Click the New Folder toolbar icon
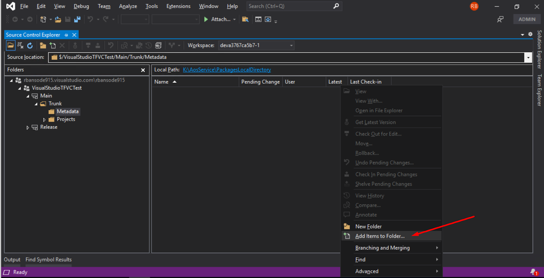Viewport: 544px width, 278px height. pyautogui.click(x=43, y=45)
